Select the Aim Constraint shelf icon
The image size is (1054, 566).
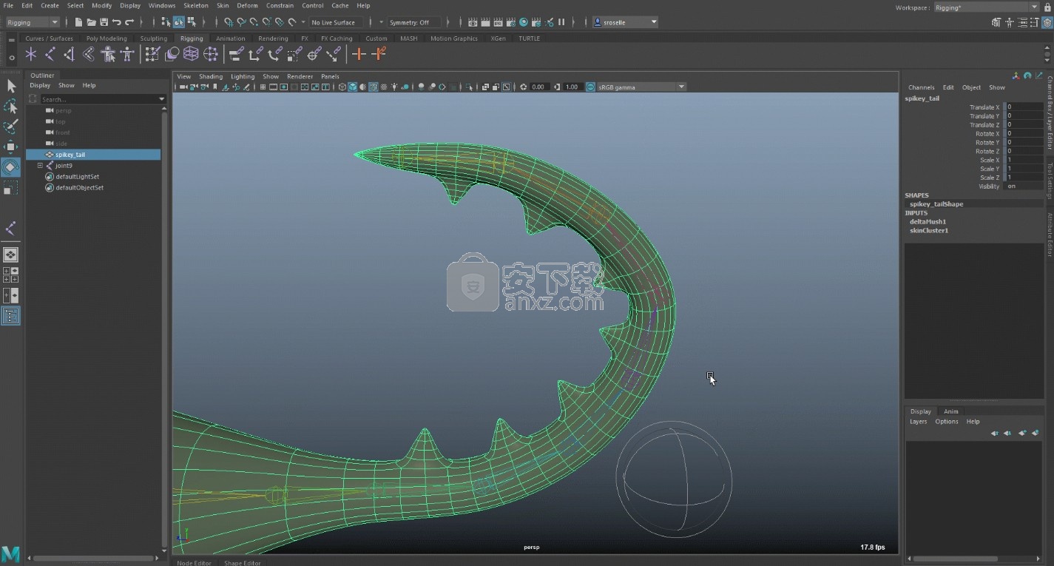click(314, 53)
